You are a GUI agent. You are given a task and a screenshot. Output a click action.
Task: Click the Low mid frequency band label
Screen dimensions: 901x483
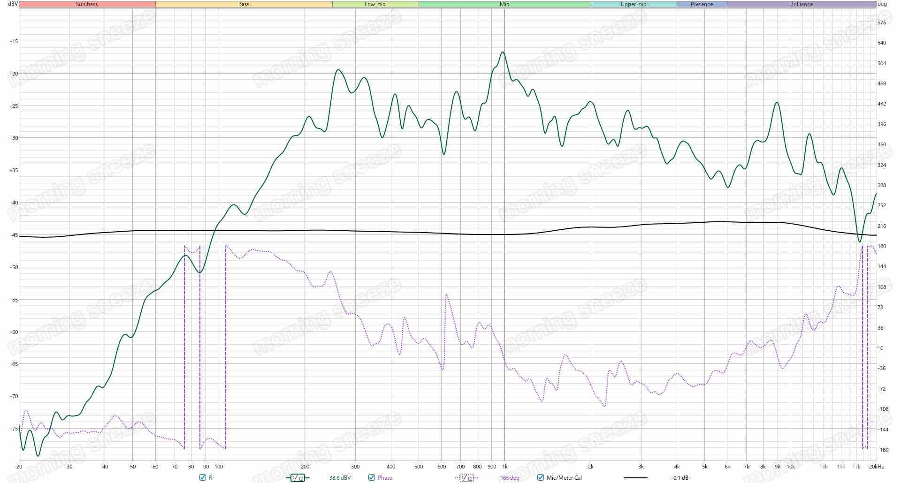[375, 4]
